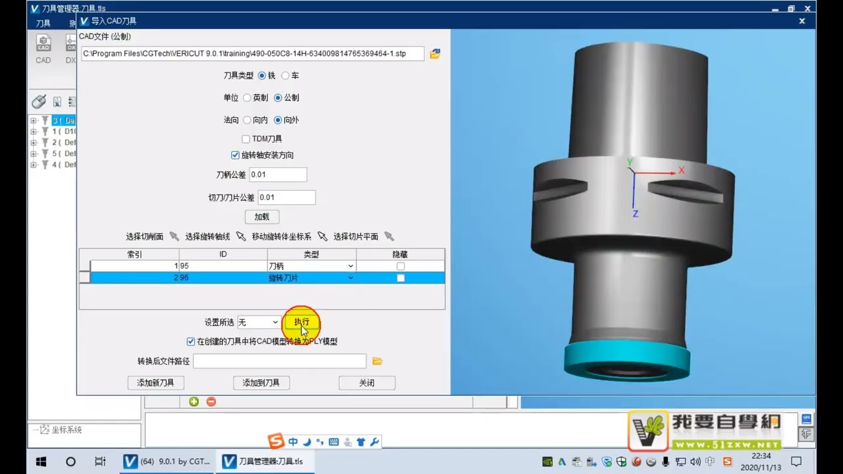The image size is (843, 474).
Task: Open folder icon beside 转换后文件路径 field
Action: click(x=377, y=361)
